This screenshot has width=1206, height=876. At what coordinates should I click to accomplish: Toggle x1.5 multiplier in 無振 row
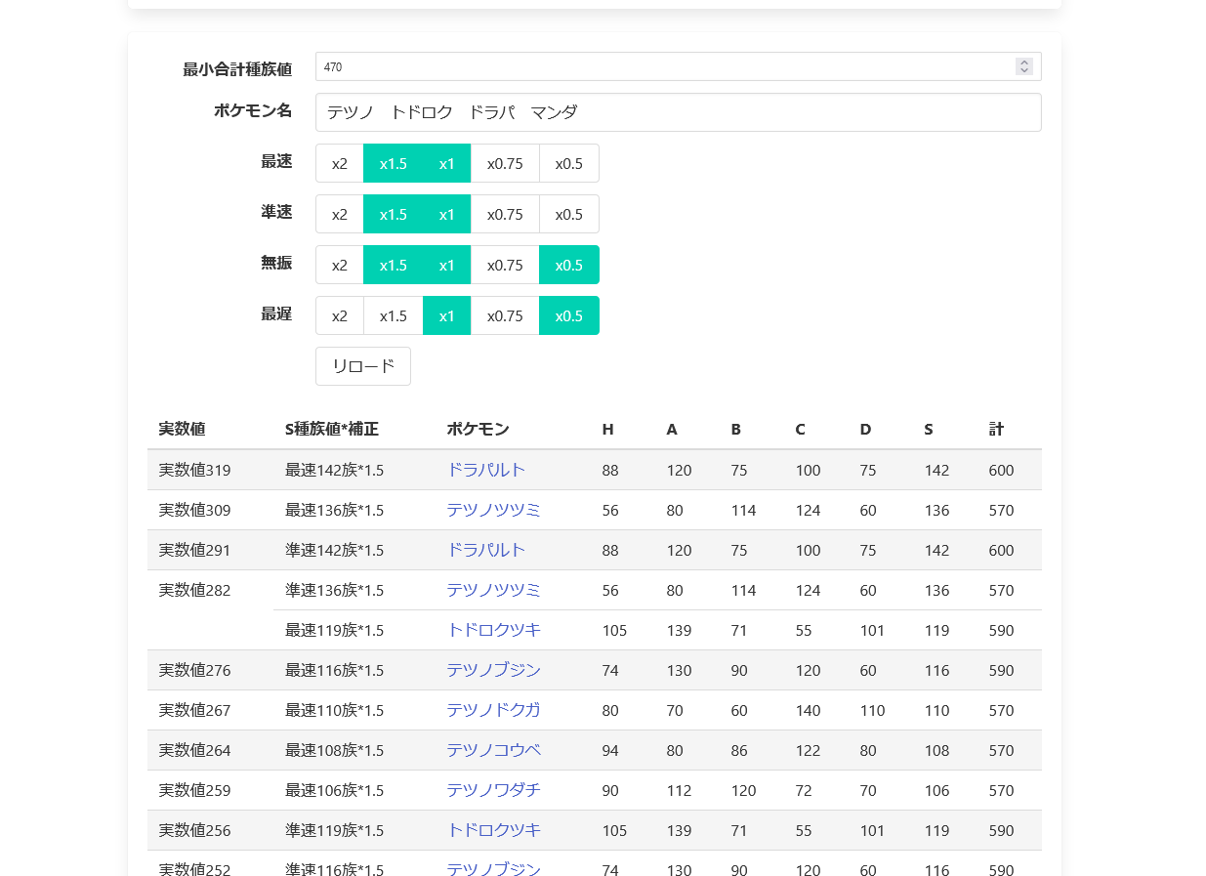394,265
